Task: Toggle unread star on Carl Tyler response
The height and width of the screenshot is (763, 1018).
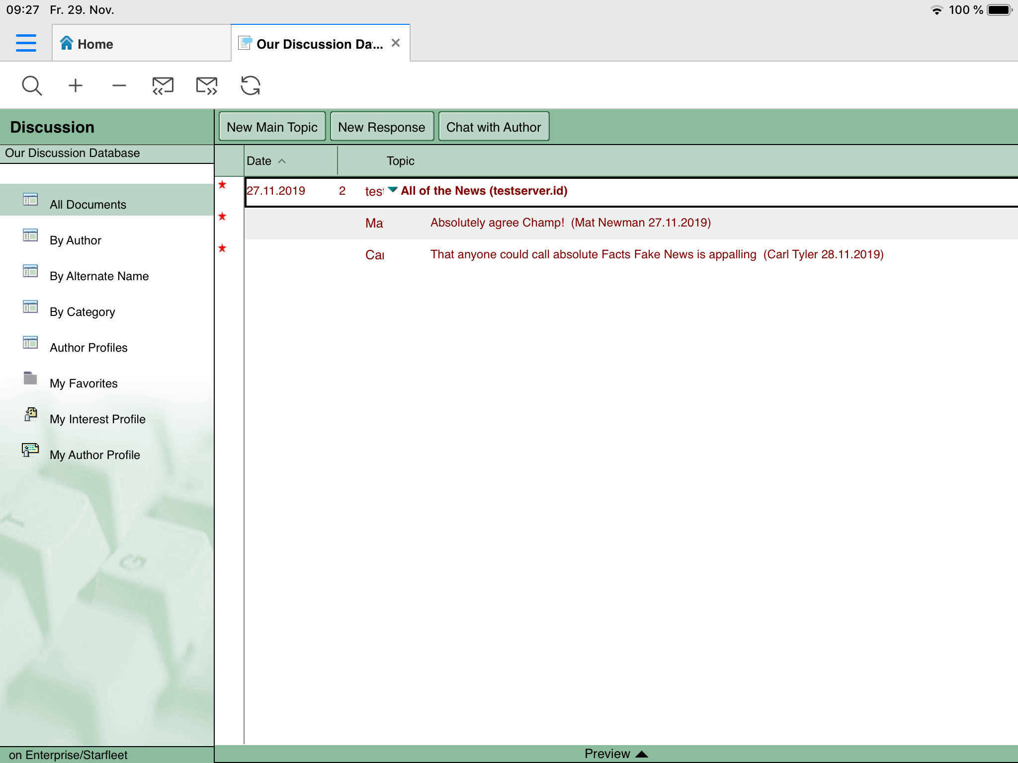Action: tap(222, 248)
